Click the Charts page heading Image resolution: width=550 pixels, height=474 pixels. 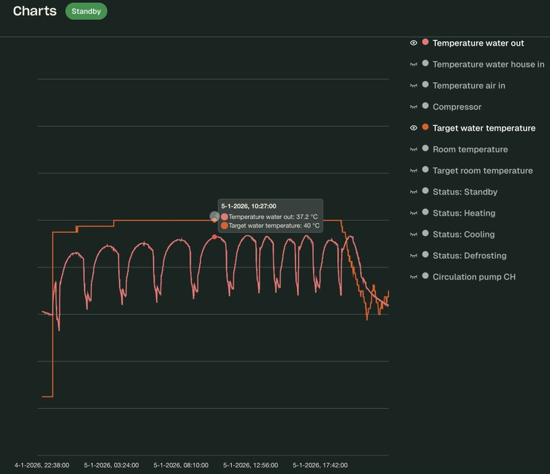coord(34,11)
